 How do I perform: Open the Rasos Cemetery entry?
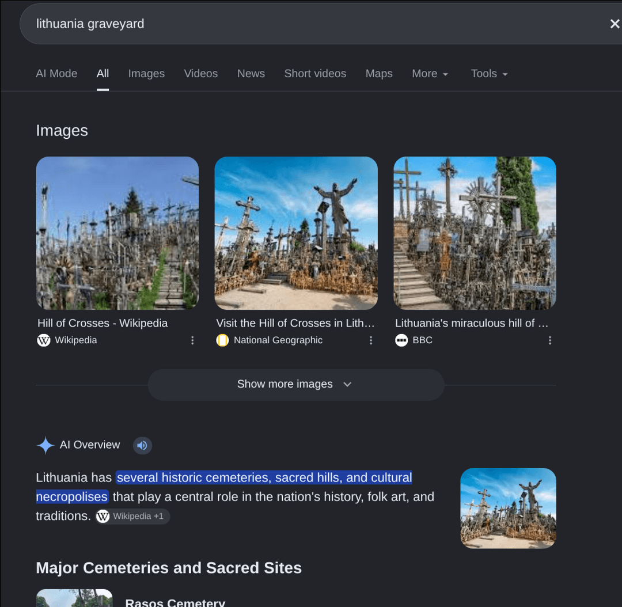[x=175, y=602]
